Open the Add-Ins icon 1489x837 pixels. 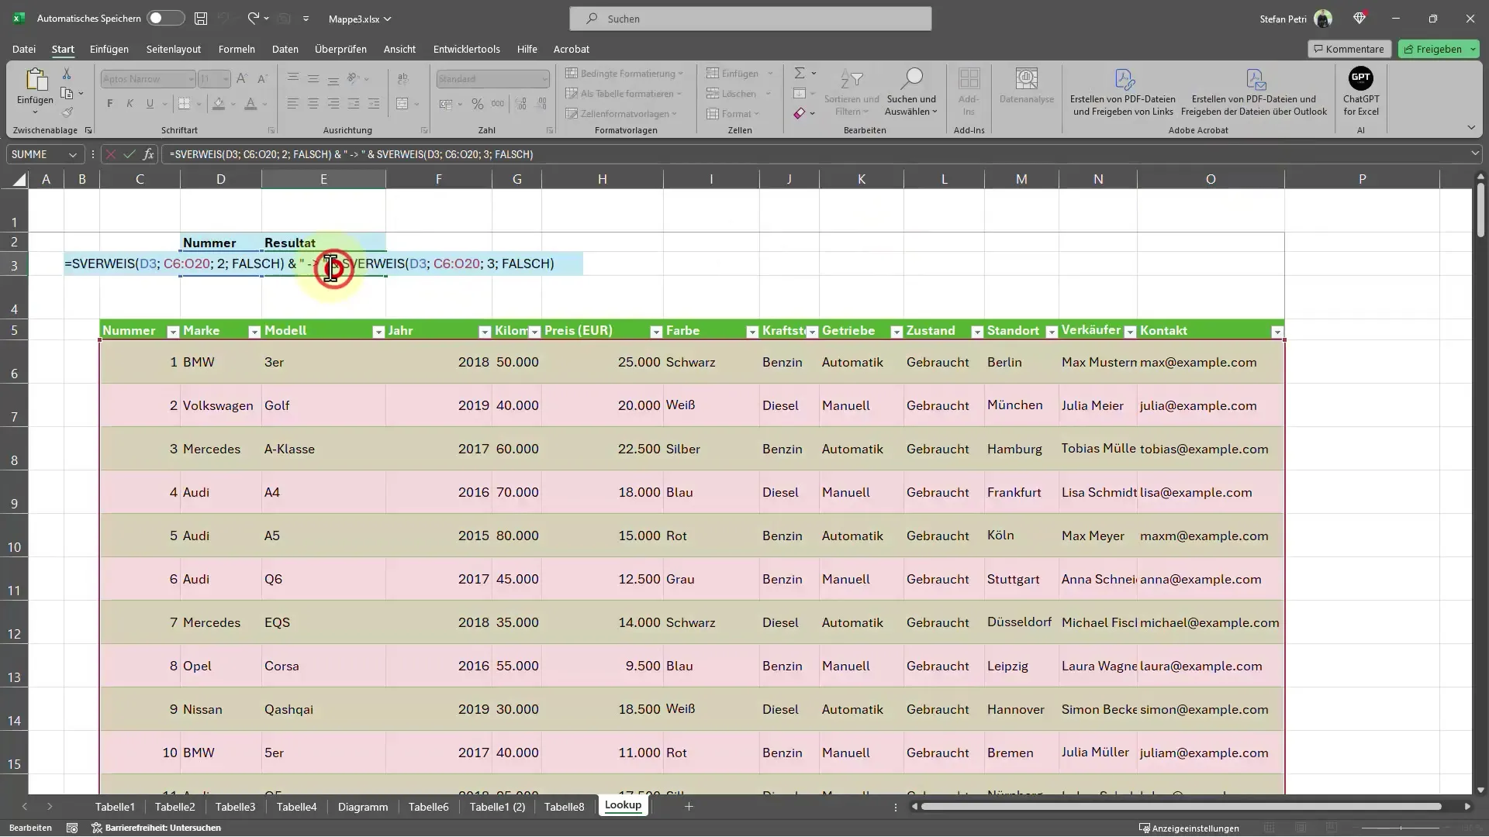(969, 79)
